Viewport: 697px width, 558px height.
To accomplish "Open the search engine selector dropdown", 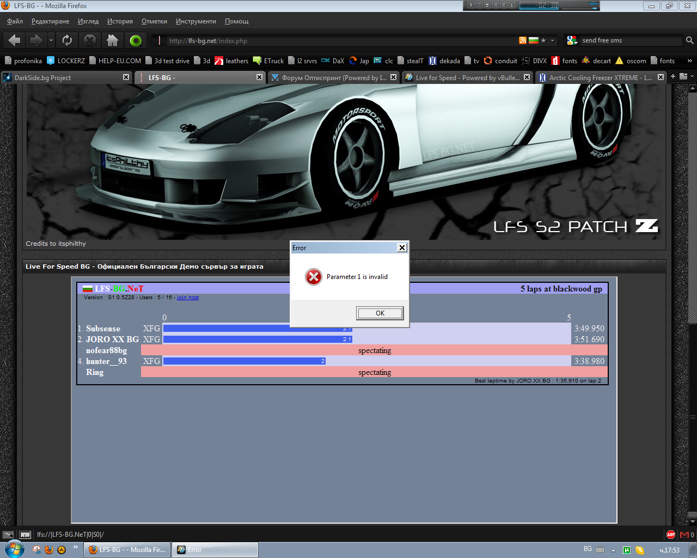I will tap(572, 40).
